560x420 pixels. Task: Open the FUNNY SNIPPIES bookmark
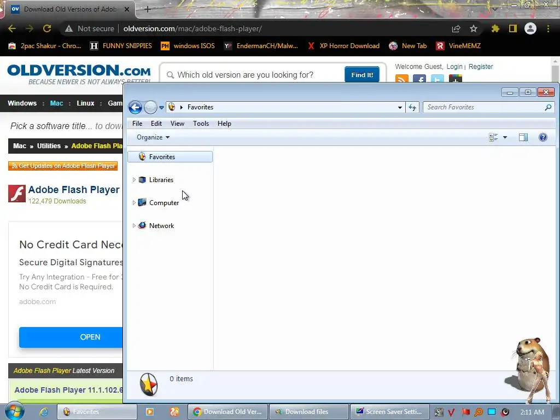(121, 46)
